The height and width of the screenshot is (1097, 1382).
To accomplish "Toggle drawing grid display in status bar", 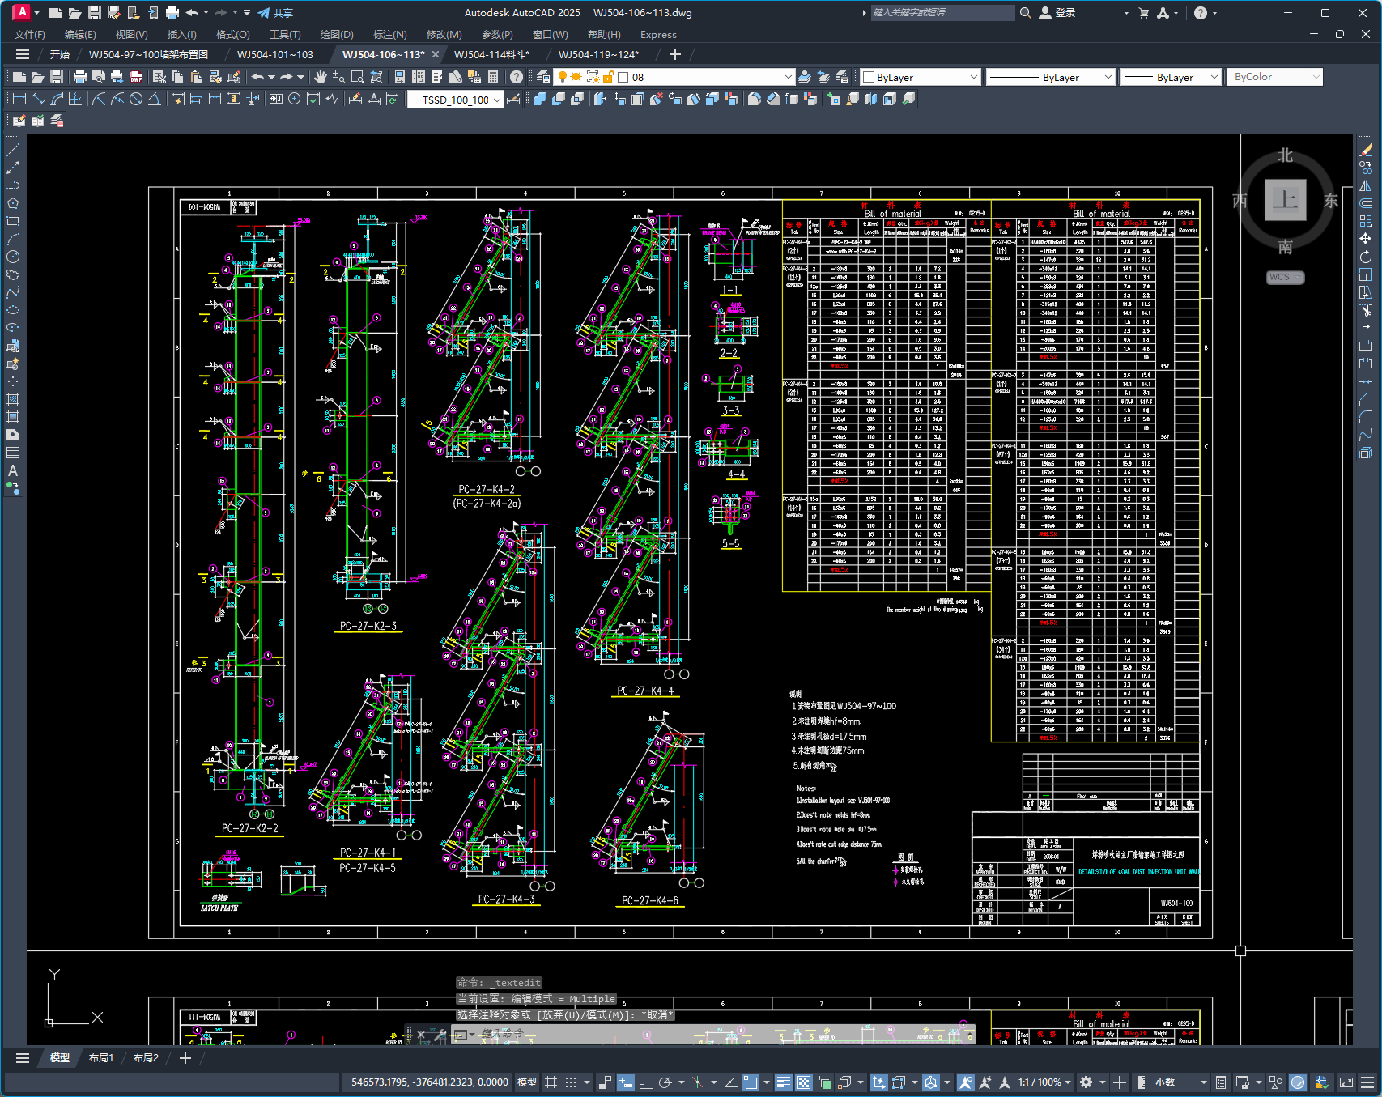I will (x=551, y=1082).
